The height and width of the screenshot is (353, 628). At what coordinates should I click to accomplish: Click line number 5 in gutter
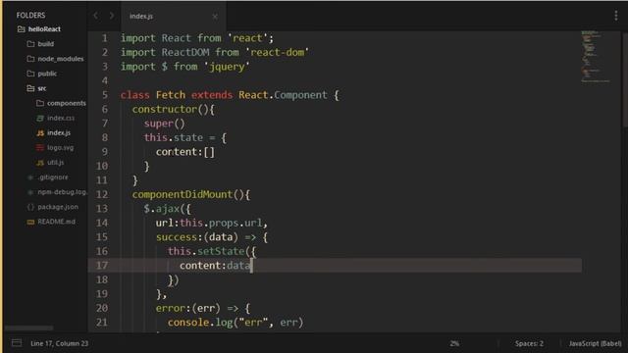pyautogui.click(x=105, y=95)
